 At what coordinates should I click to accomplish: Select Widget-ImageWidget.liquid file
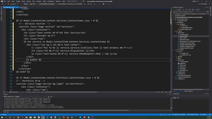[188, 45]
